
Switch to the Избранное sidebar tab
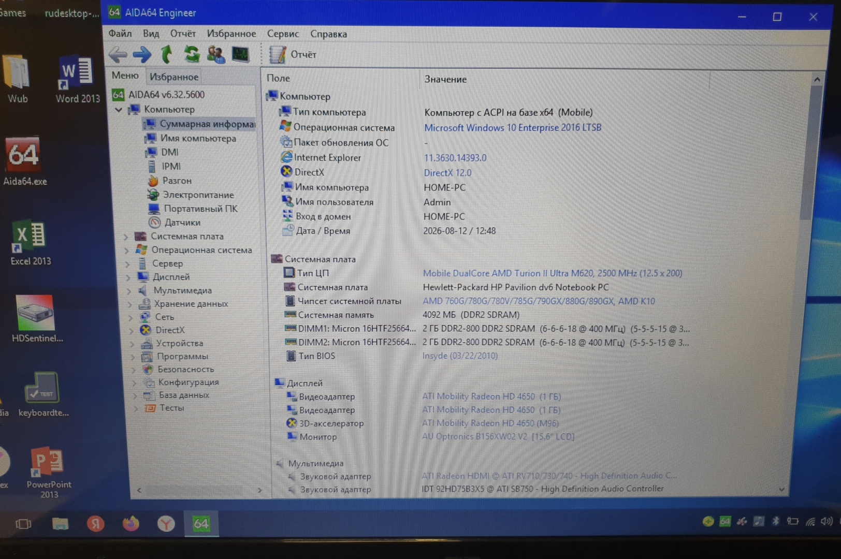tap(174, 77)
